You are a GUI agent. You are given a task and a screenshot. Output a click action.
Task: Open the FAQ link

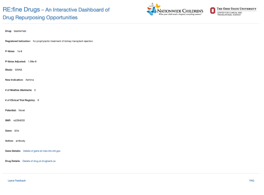pyautogui.click(x=252, y=181)
